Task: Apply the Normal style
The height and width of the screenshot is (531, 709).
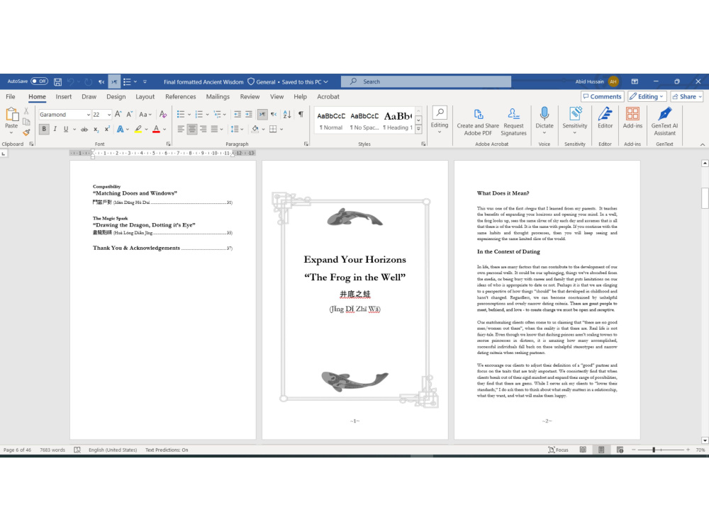Action: click(331, 121)
